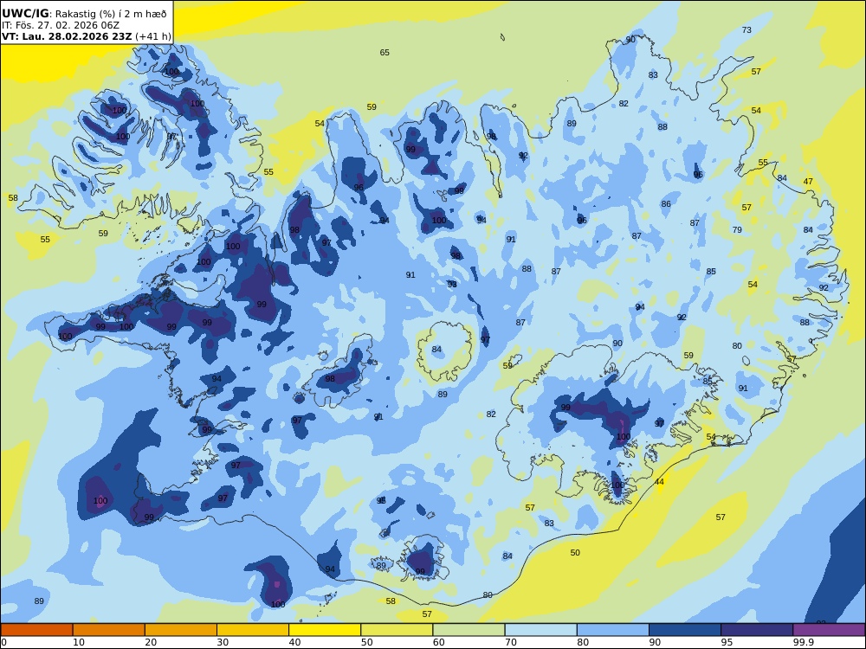
Task: Click the 'VT: Lau. 28.02.2026 23Z' valid time
Action: [67, 36]
